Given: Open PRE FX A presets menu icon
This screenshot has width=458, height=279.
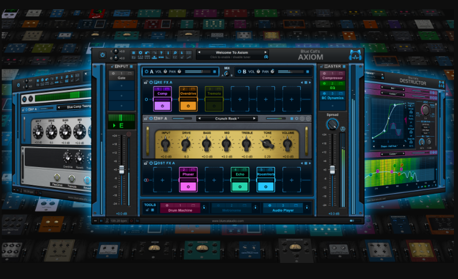Looking at the screenshot, I should click(306, 83).
